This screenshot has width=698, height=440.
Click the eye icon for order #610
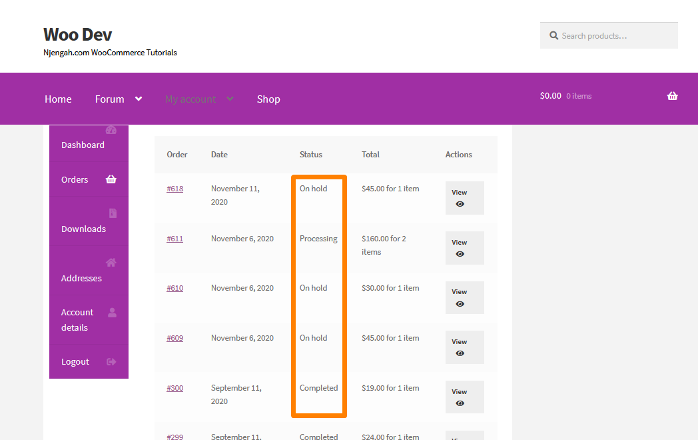coord(460,304)
